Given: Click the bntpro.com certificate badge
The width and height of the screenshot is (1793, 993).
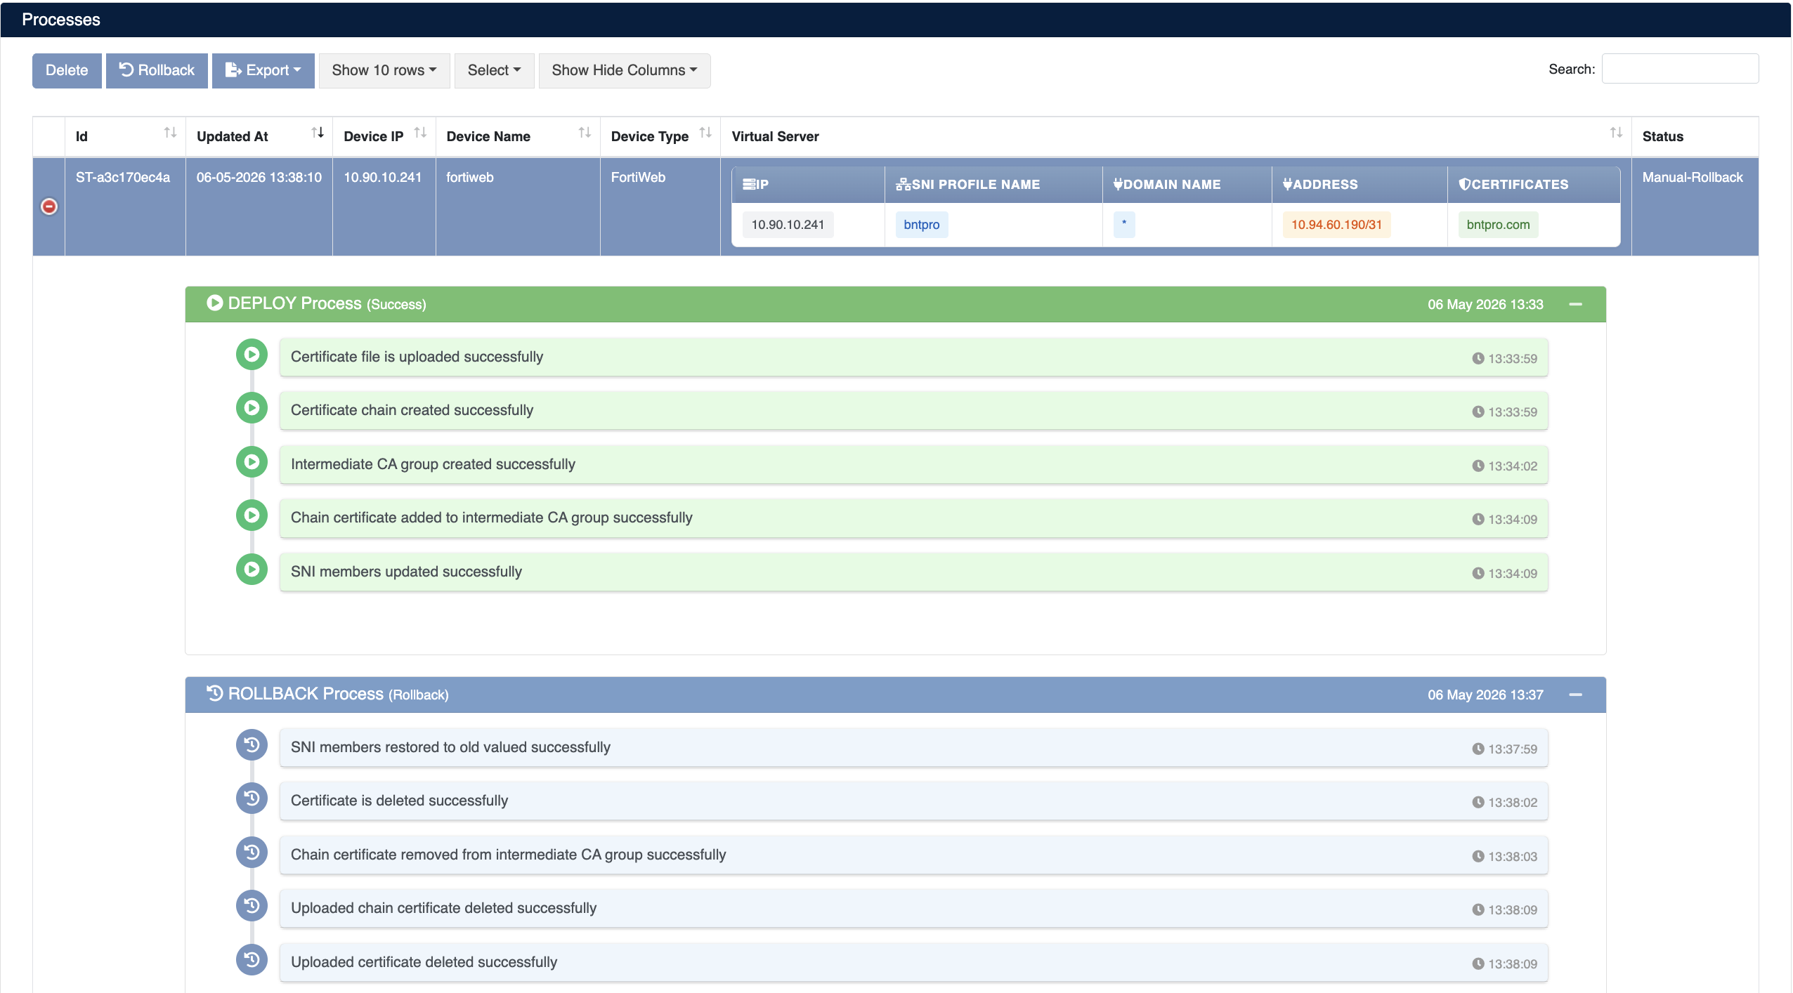Looking at the screenshot, I should [x=1498, y=225].
